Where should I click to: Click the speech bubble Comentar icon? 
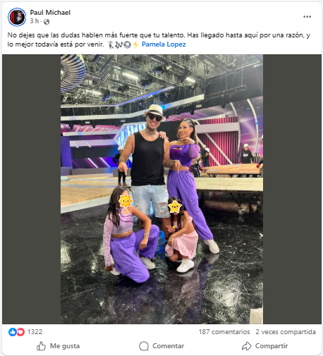(x=144, y=346)
